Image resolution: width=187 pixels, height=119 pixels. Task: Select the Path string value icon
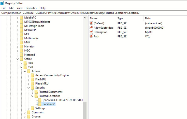coord(91,36)
